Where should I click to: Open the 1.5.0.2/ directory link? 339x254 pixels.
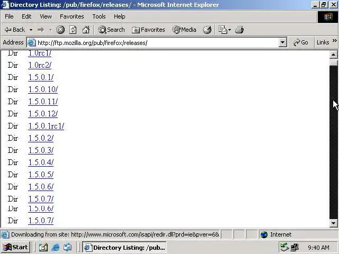41,138
